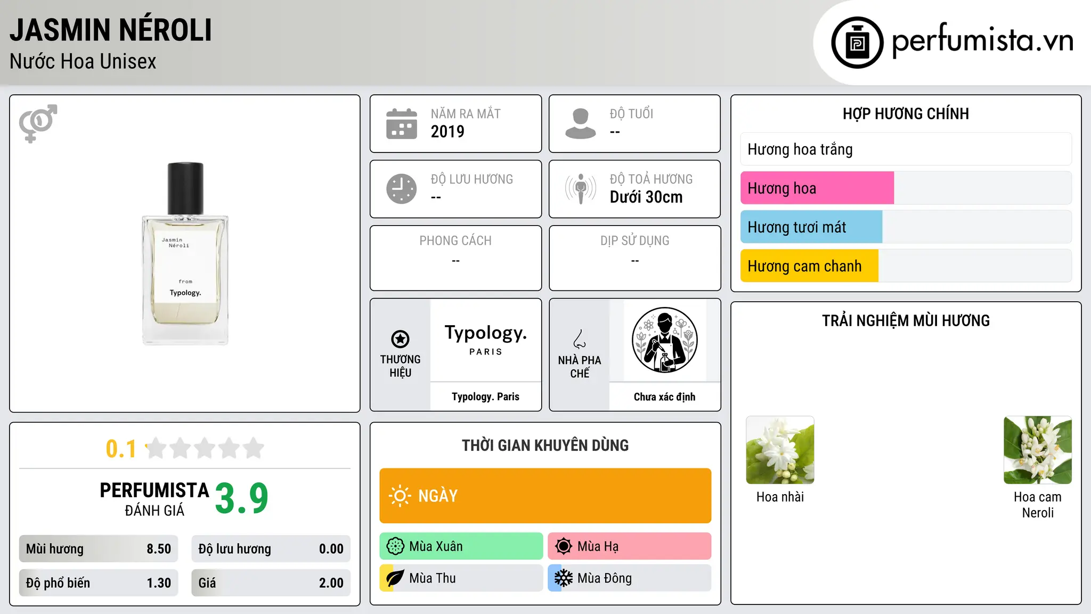
Task: Click the JASMIN NÉROLI title
Action: 111,30
